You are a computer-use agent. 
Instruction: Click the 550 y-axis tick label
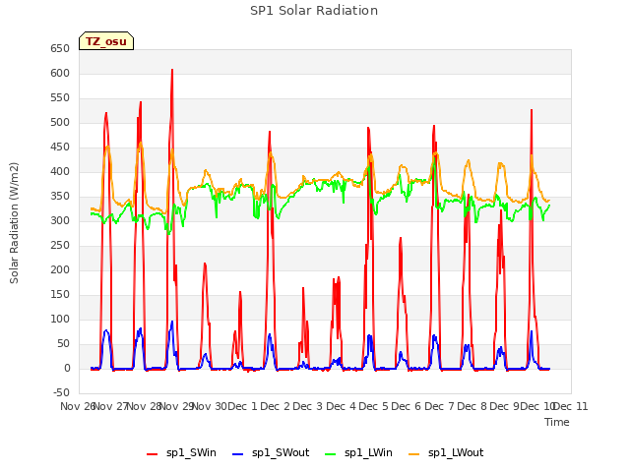60,98
